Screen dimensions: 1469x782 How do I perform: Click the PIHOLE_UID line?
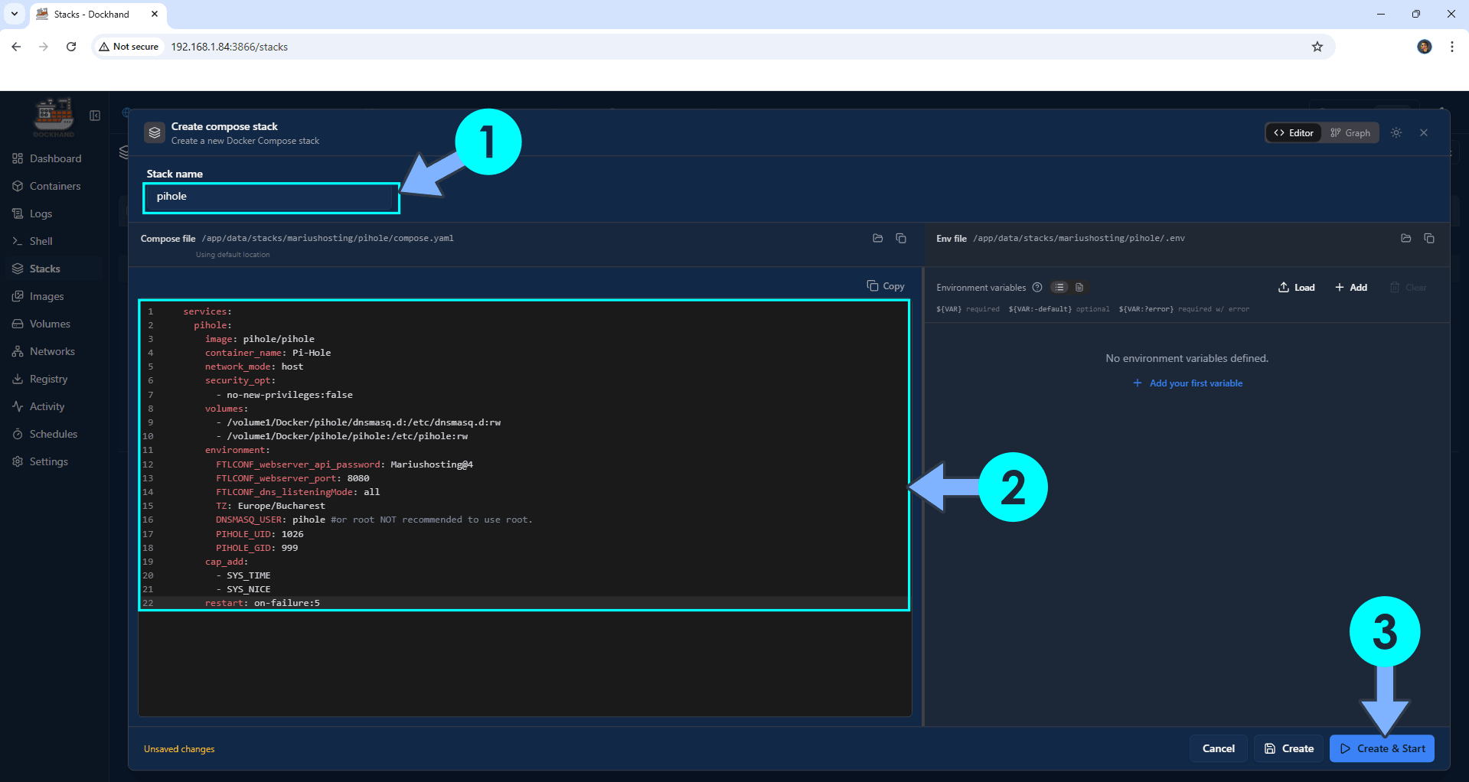click(x=260, y=534)
